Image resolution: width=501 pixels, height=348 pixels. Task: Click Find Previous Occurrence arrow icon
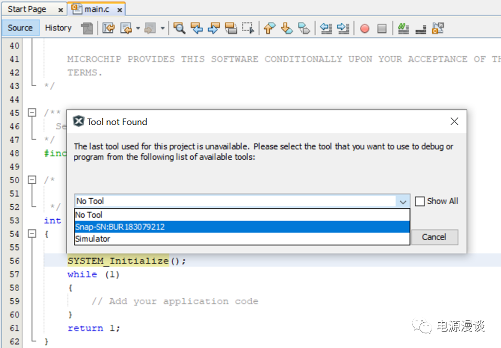pyautogui.click(x=196, y=28)
